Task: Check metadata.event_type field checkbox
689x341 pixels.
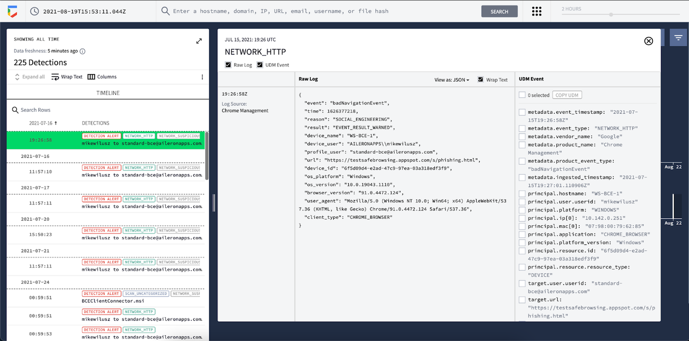Action: (x=522, y=129)
